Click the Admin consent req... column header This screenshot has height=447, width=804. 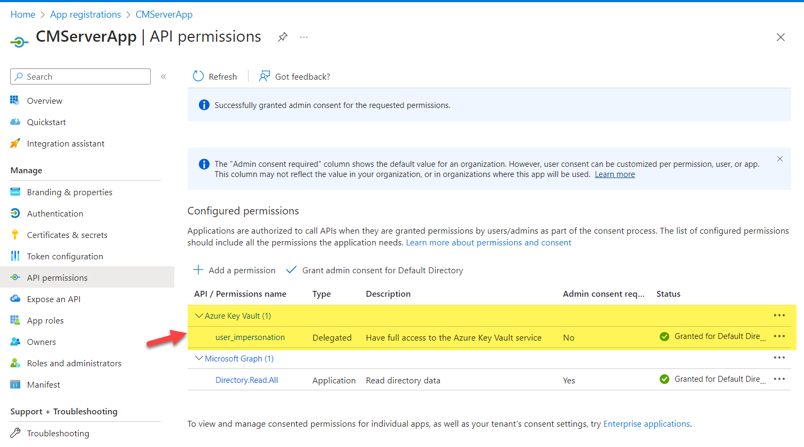(604, 294)
